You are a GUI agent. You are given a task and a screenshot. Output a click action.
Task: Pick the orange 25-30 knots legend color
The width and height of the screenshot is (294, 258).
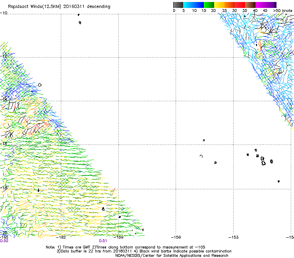click(230, 5)
